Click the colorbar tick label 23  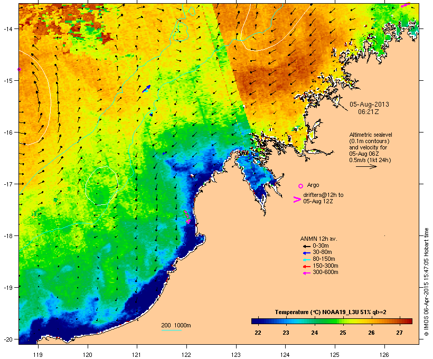[286, 333]
